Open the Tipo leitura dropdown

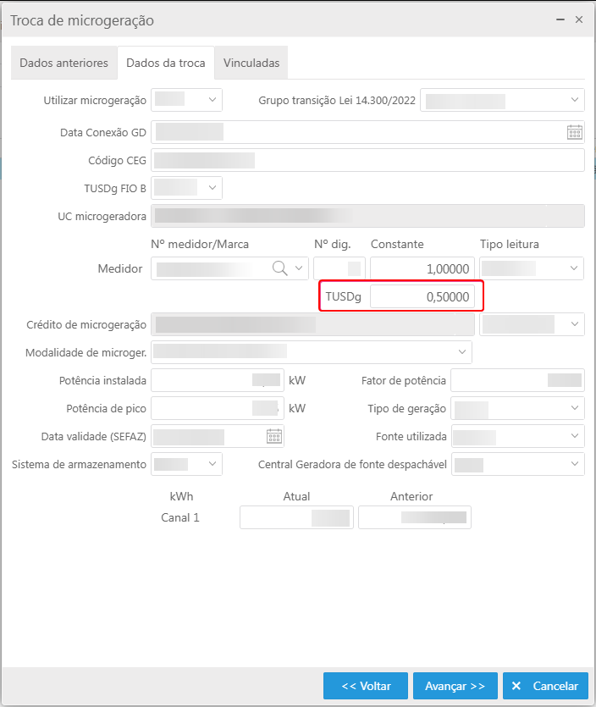coord(574,268)
